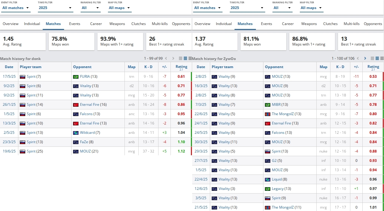The height and width of the screenshot is (211, 384).
Task: Open the Career tab on ZywOo page
Action: 288,24
